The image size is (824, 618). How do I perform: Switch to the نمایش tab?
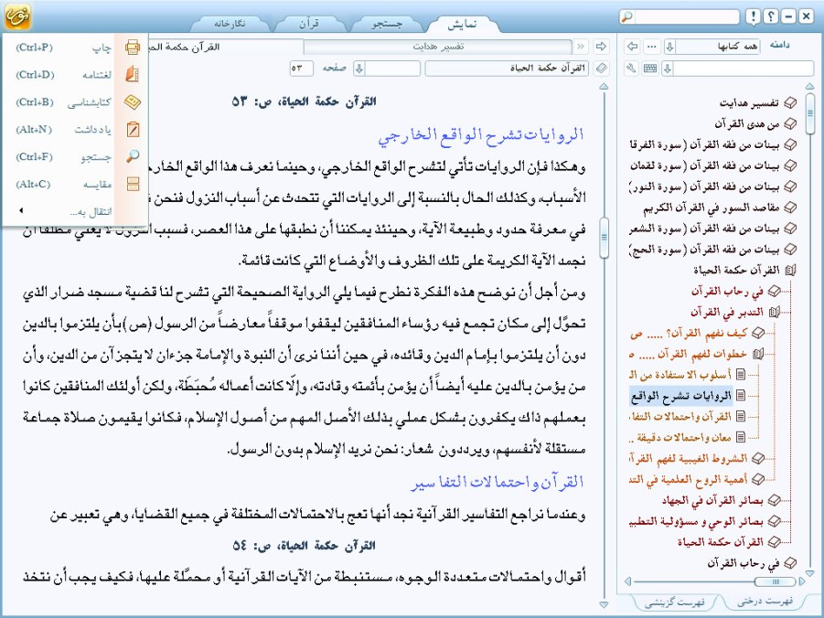coord(462,24)
